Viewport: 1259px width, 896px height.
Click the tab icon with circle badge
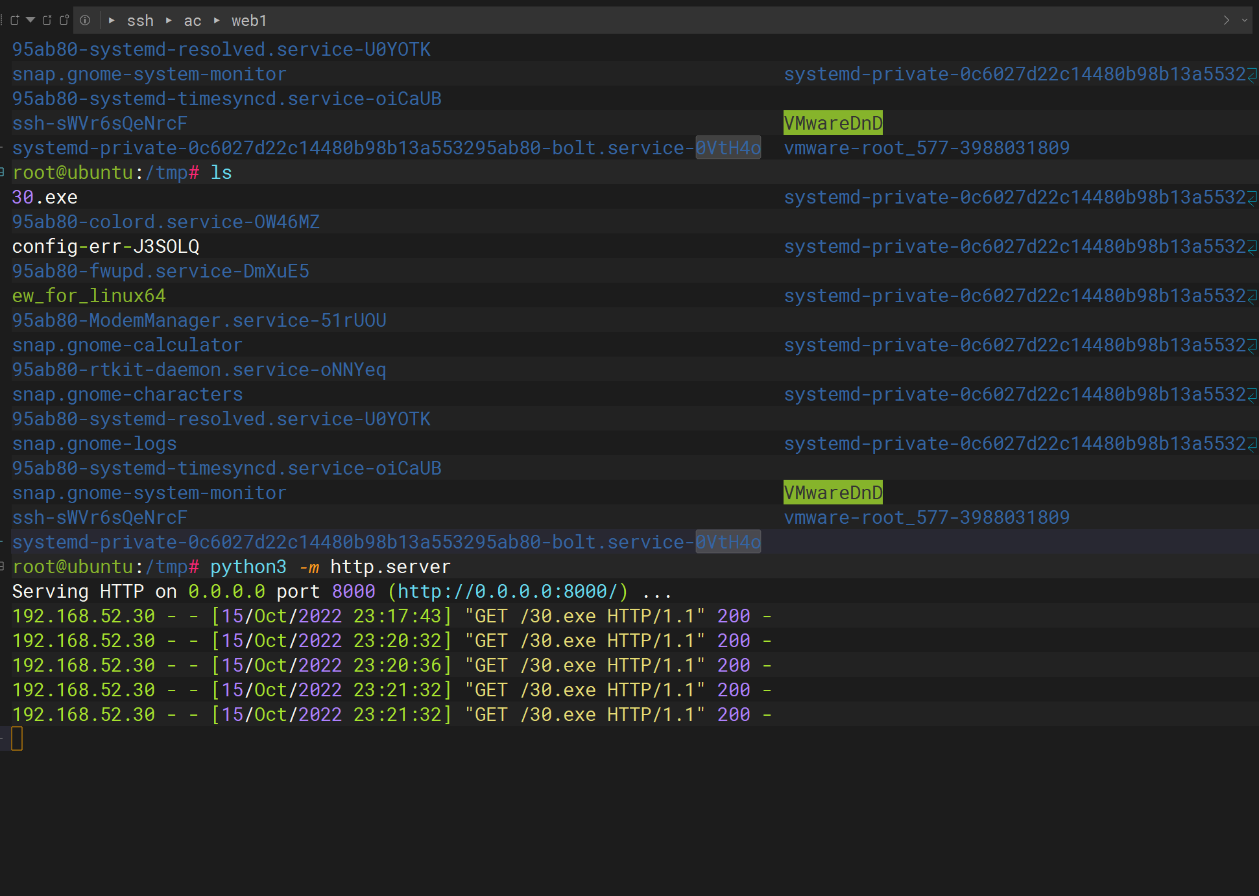pyautogui.click(x=64, y=20)
